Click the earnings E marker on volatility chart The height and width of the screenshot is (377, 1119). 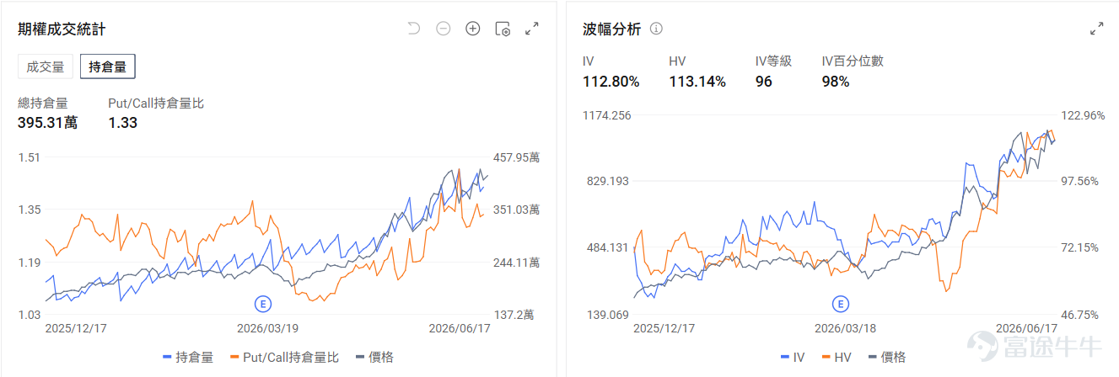(840, 303)
